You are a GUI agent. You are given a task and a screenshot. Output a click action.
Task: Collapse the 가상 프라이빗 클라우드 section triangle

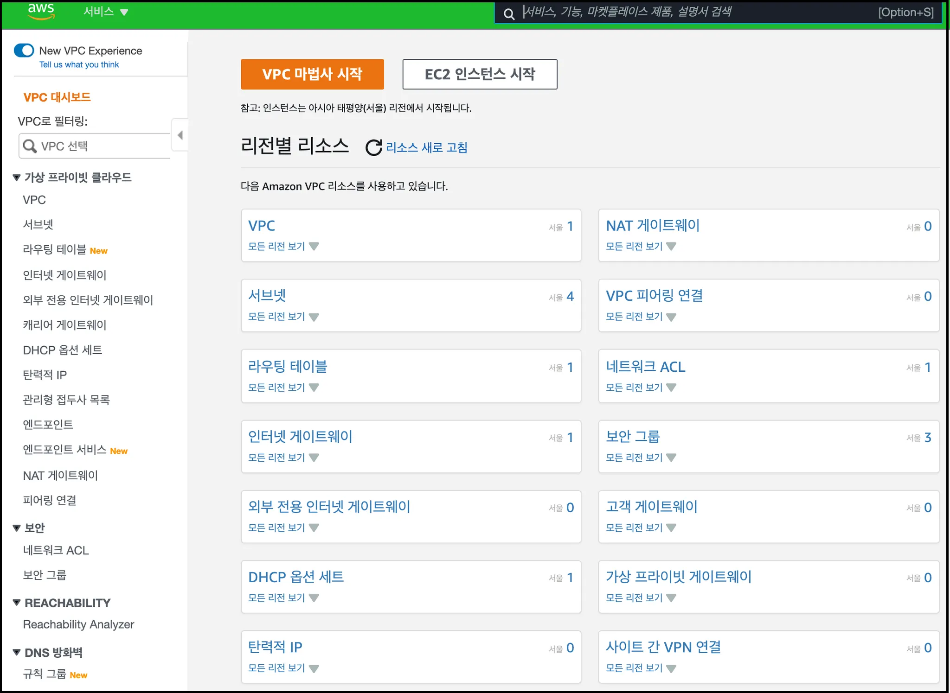pos(17,178)
